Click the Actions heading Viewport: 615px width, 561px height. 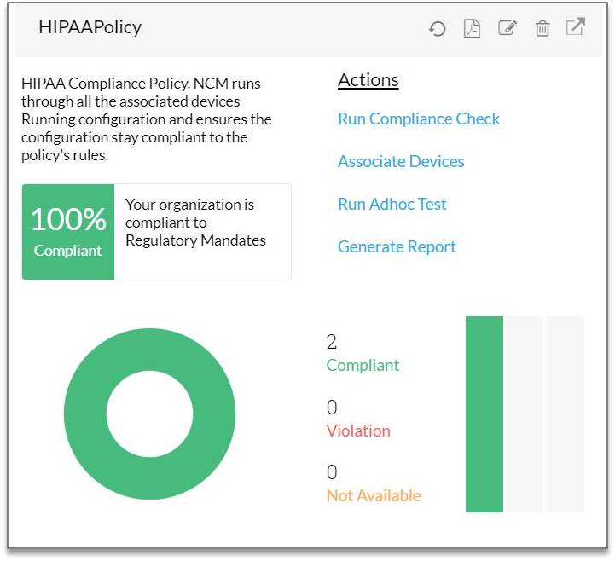click(x=368, y=80)
